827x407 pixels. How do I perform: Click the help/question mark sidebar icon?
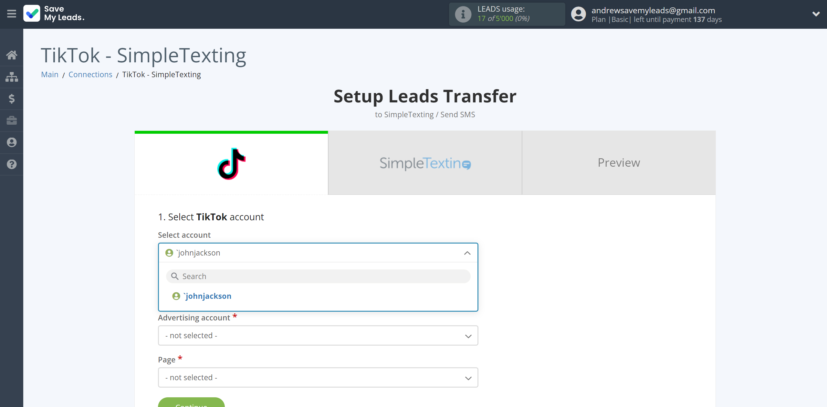tap(12, 163)
